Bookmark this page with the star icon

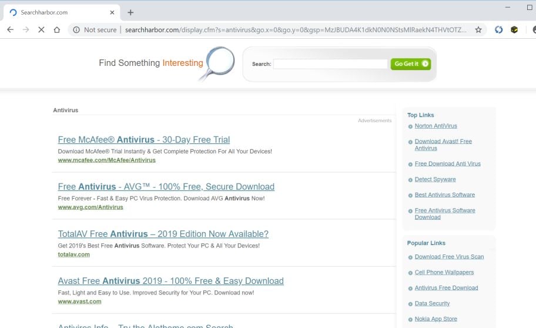tap(478, 30)
